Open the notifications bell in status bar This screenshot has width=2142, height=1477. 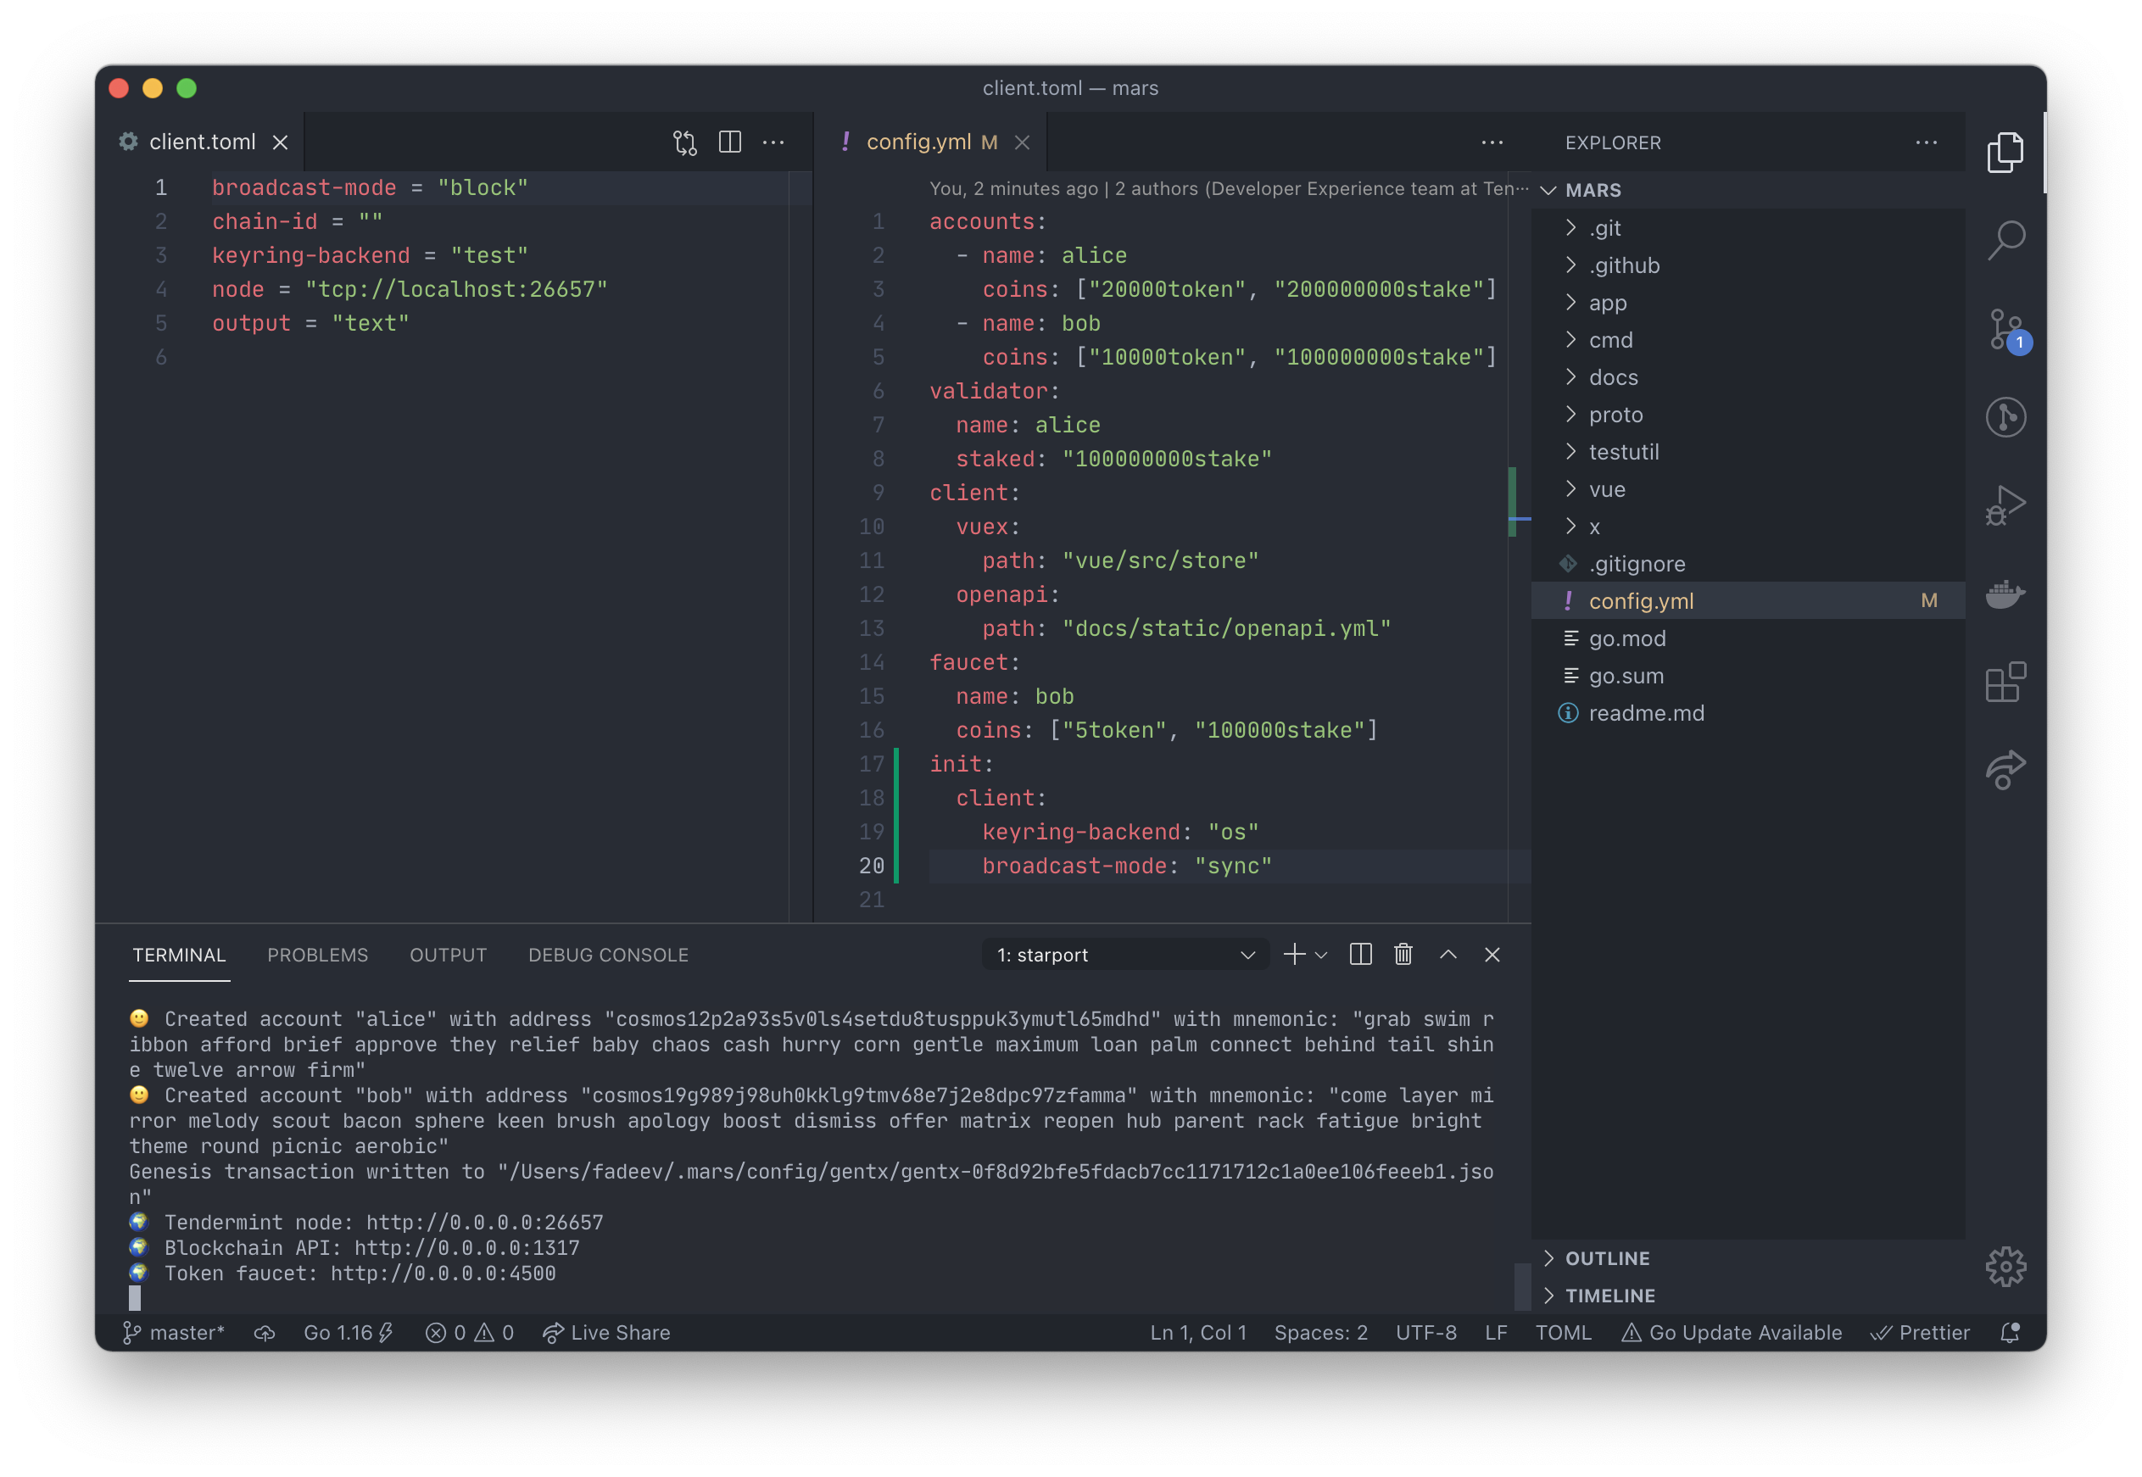[2010, 1333]
